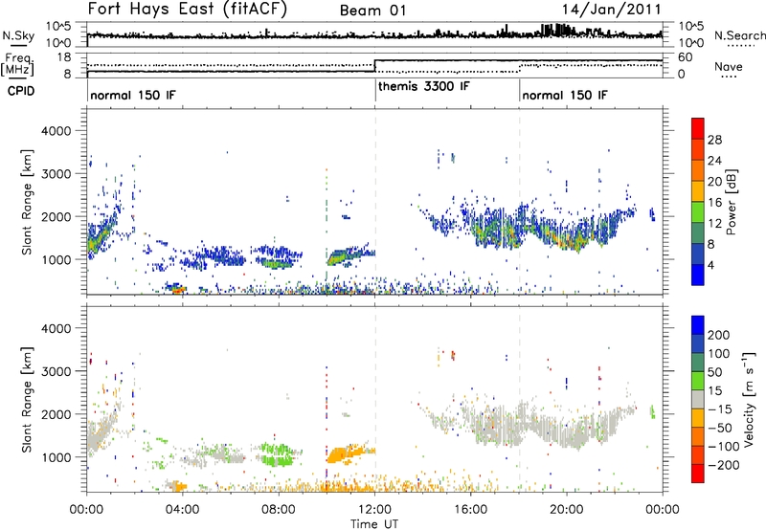Click the '16:00' time axis tick label
Screen dimensions: 766x530
click(470, 510)
